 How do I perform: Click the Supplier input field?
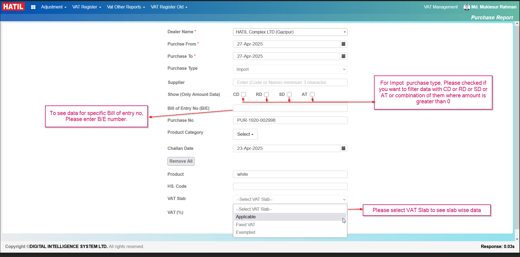(290, 82)
